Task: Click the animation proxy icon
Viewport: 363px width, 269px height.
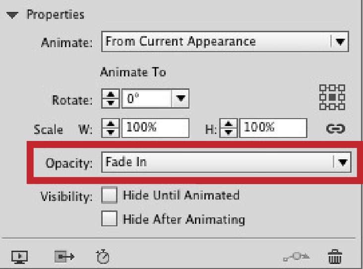Action: point(64,257)
